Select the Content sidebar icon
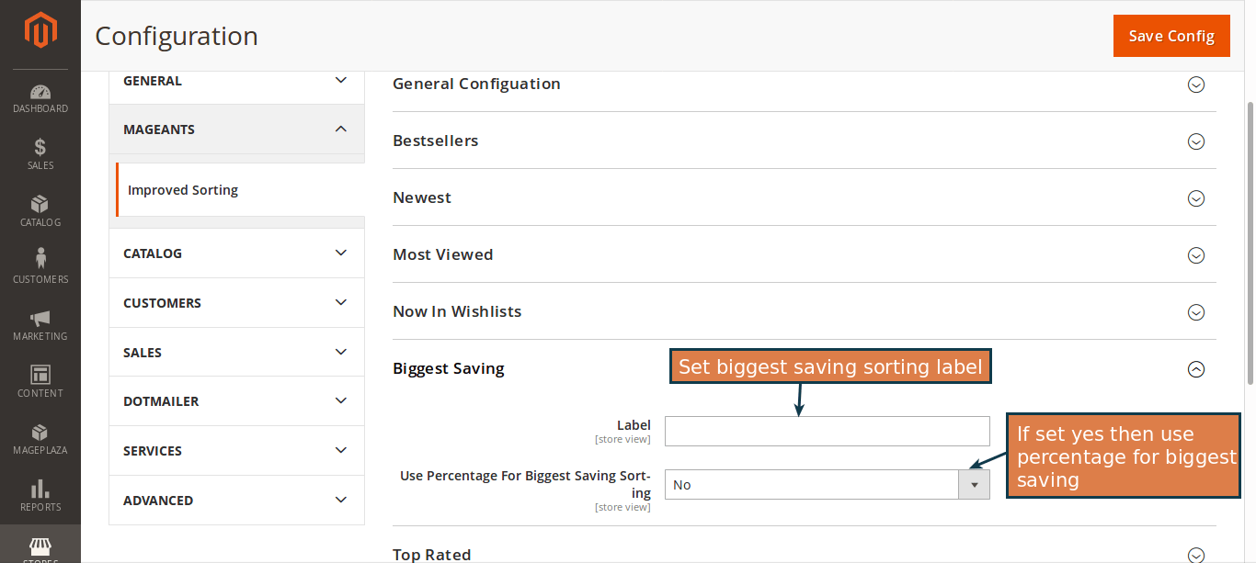1256x563 pixels. coord(40,379)
